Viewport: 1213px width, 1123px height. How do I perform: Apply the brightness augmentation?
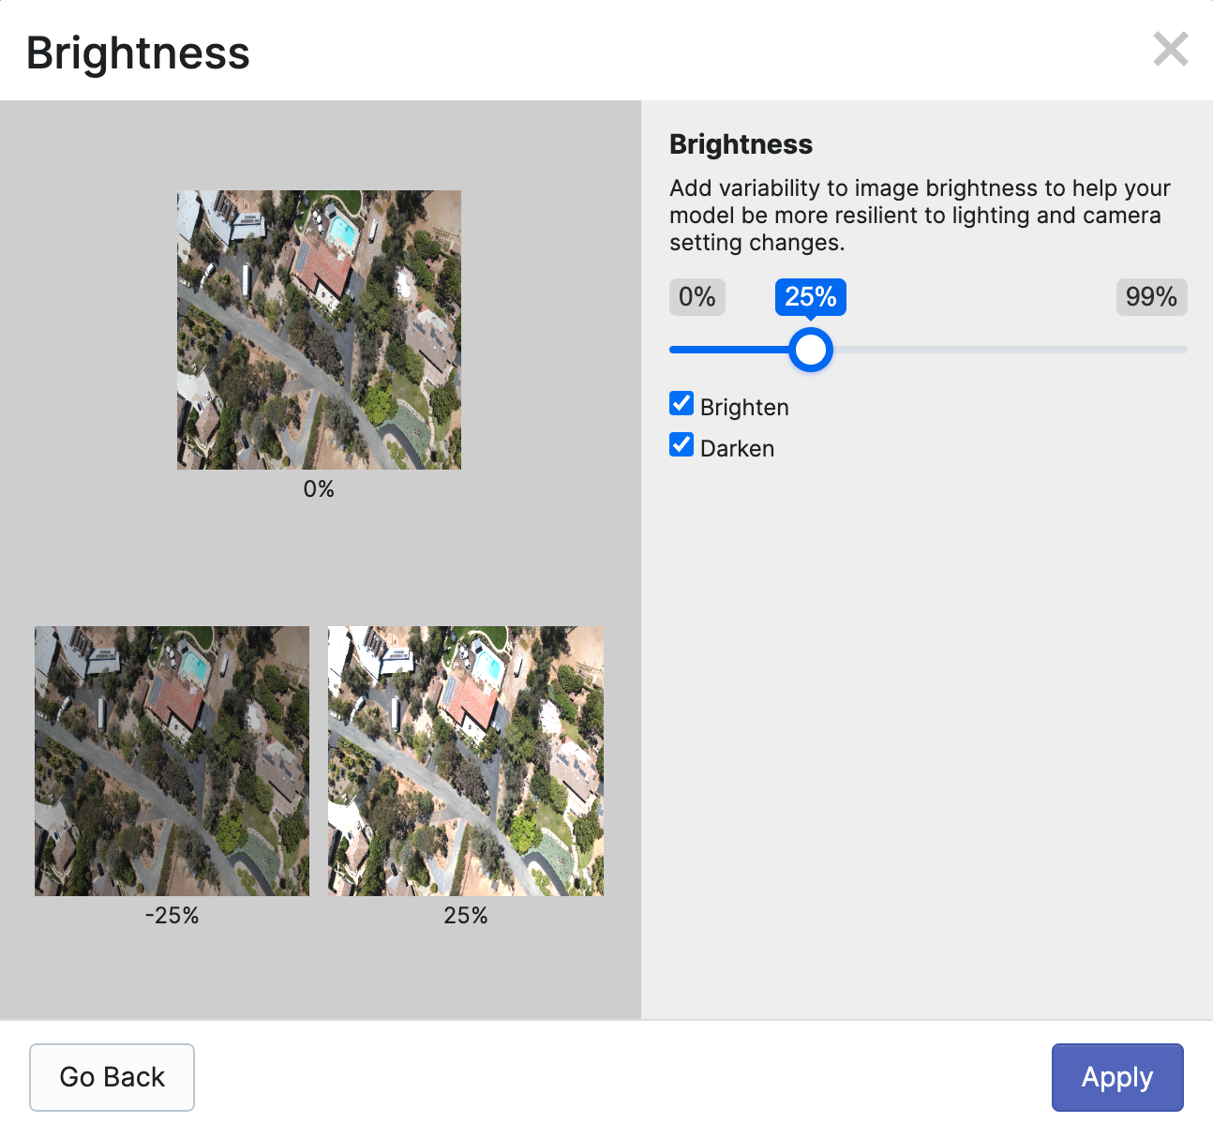(1116, 1077)
